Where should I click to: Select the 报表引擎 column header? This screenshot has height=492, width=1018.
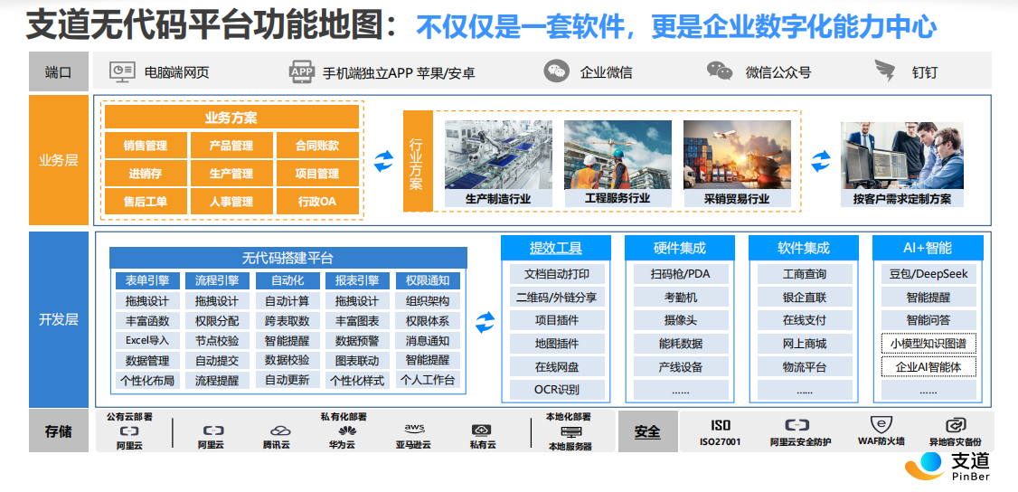(x=357, y=280)
